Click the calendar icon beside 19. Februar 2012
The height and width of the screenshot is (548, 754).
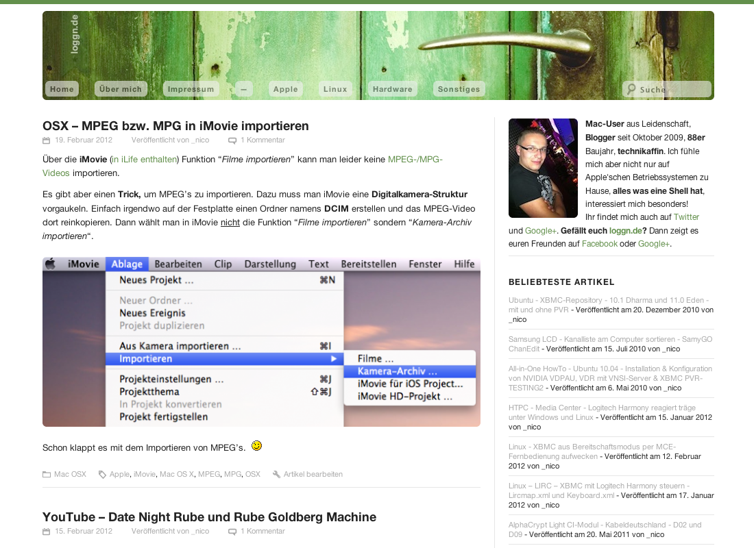46,140
